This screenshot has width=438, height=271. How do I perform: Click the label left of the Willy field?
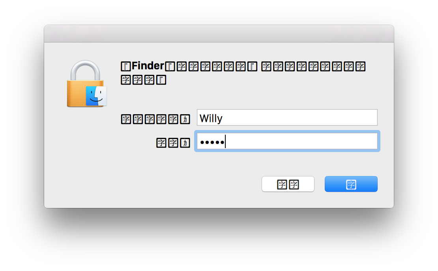click(155, 119)
